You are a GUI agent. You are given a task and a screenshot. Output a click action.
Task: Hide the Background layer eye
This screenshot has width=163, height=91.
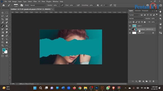[x=130, y=33]
